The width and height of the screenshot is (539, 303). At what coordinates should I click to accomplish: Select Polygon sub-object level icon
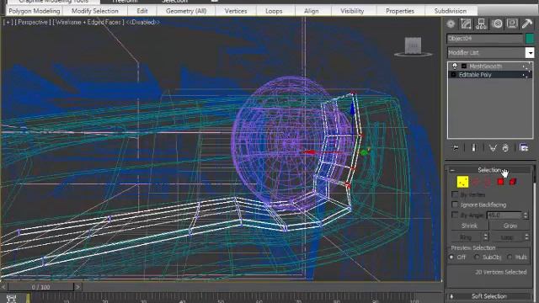tap(501, 182)
